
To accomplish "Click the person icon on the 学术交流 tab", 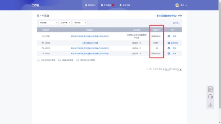I will [120, 5].
